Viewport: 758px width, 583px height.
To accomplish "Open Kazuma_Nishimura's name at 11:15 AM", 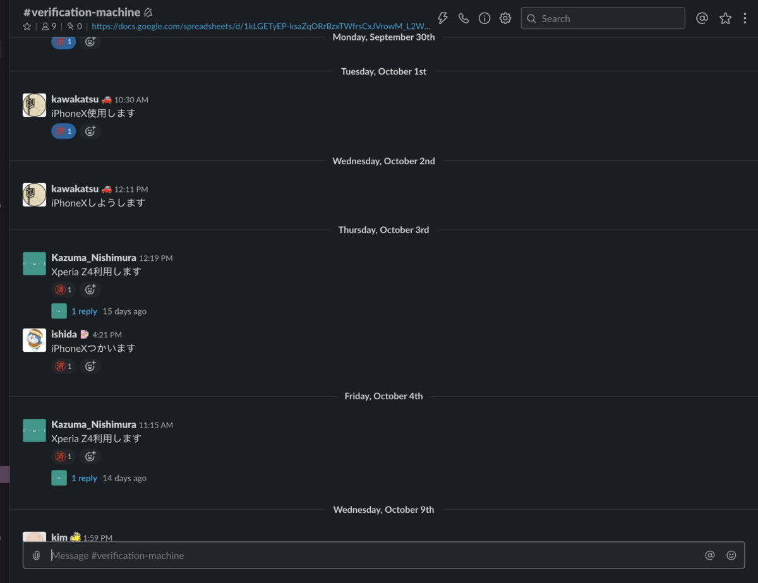I will pyautogui.click(x=93, y=424).
